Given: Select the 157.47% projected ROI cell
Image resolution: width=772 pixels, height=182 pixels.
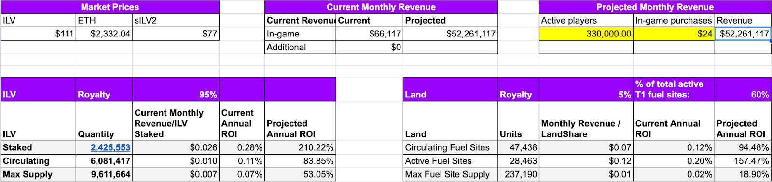Looking at the screenshot, I should pos(743,161).
